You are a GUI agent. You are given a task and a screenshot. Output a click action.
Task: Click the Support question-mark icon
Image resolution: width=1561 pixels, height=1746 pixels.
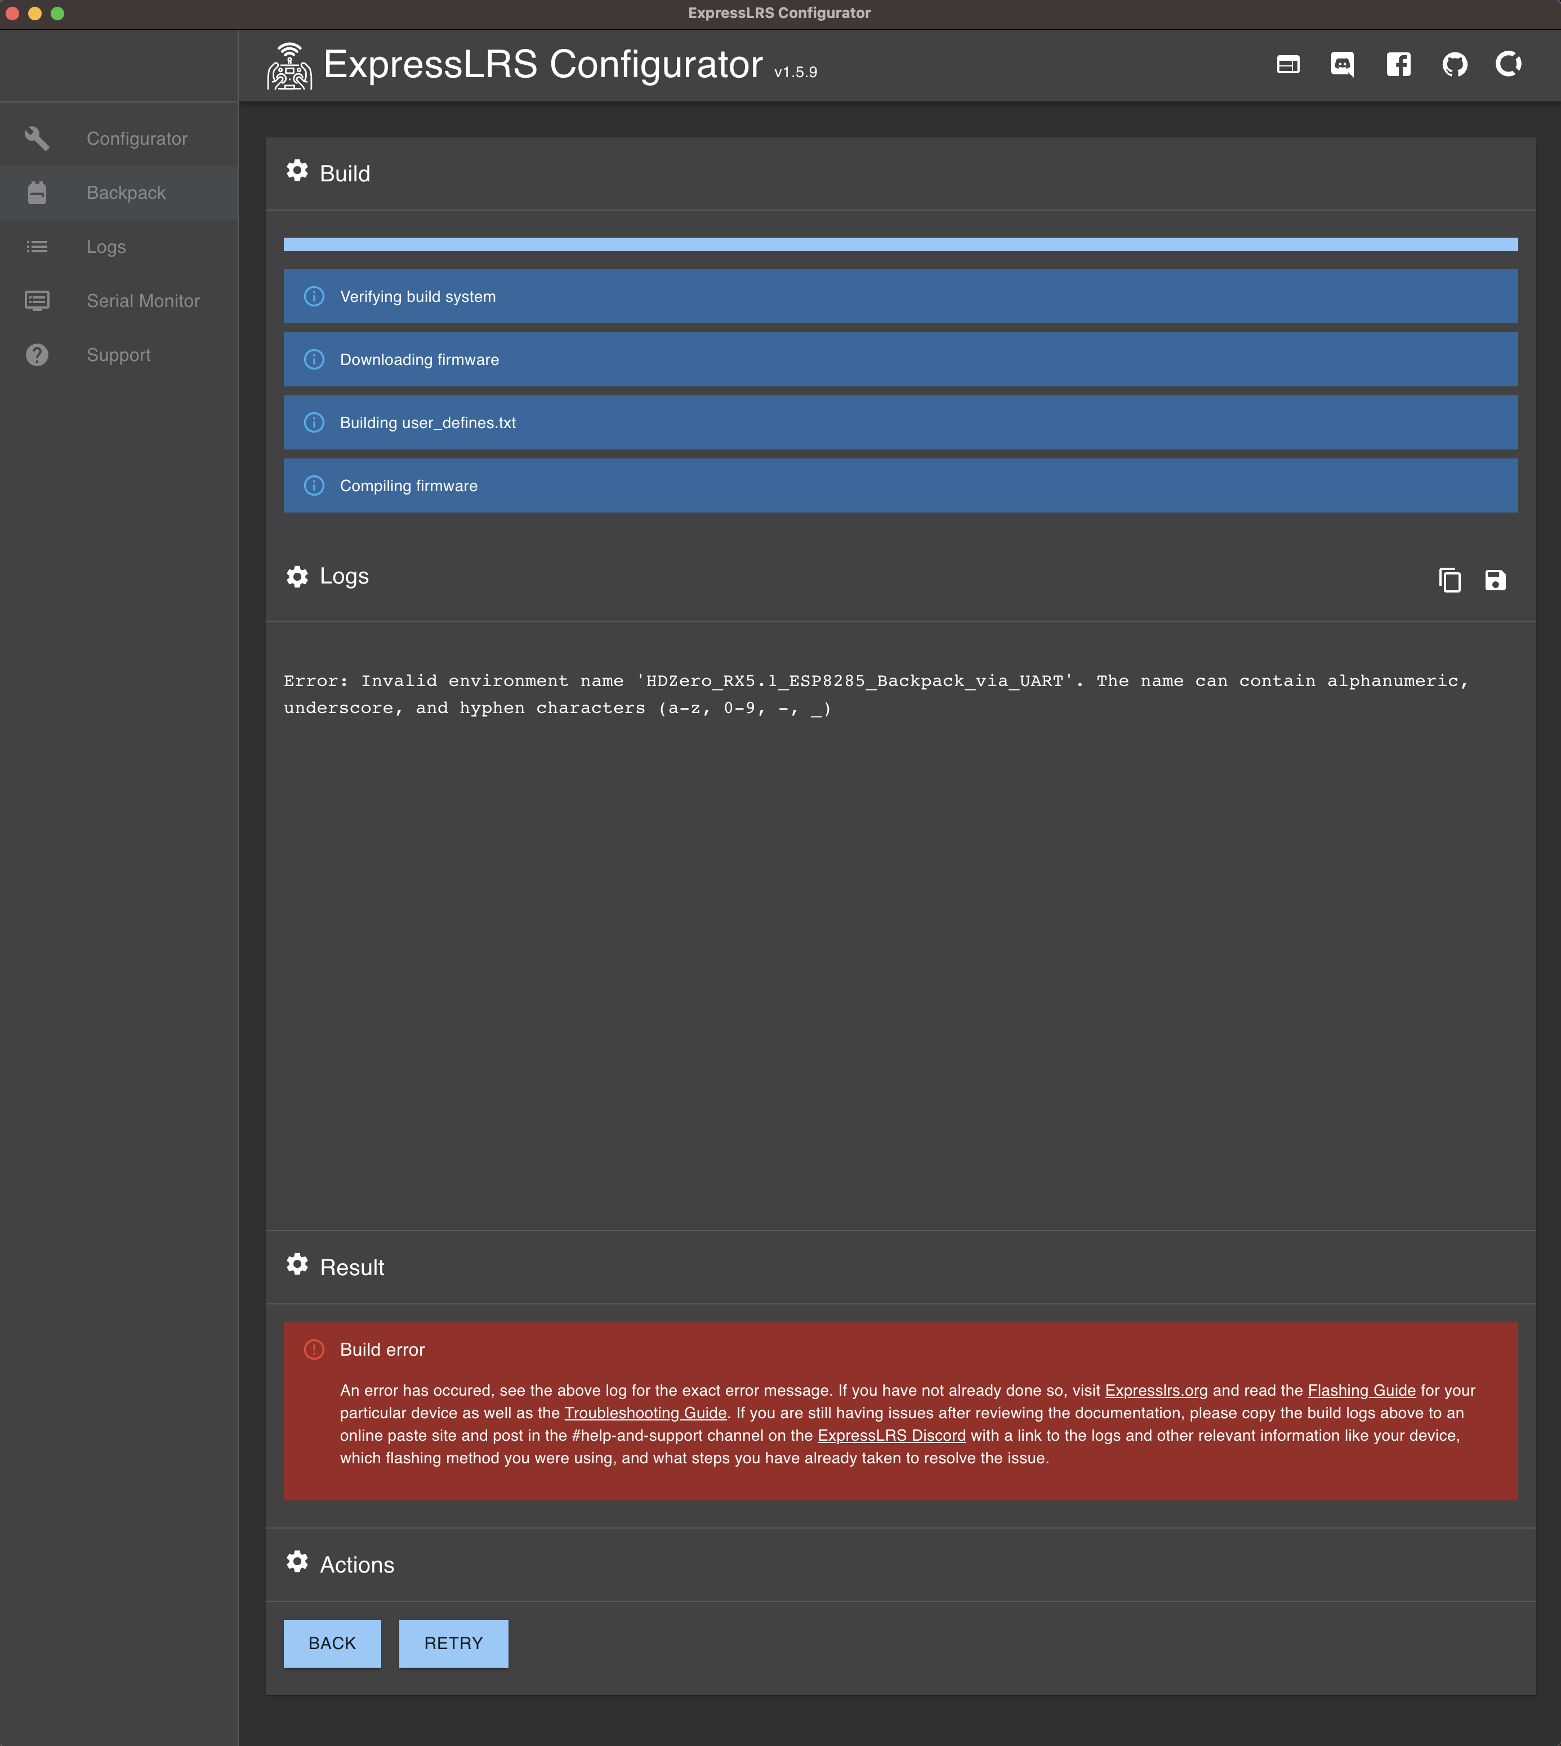[x=37, y=354]
